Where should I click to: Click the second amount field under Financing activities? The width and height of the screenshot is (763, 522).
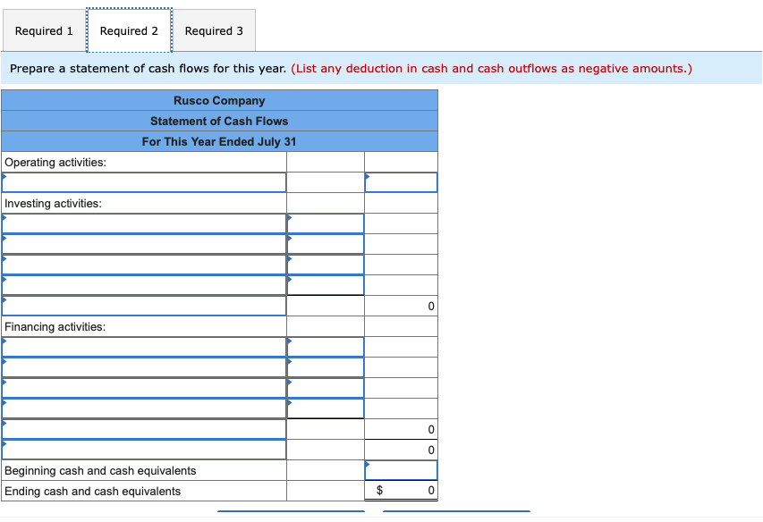tap(326, 367)
